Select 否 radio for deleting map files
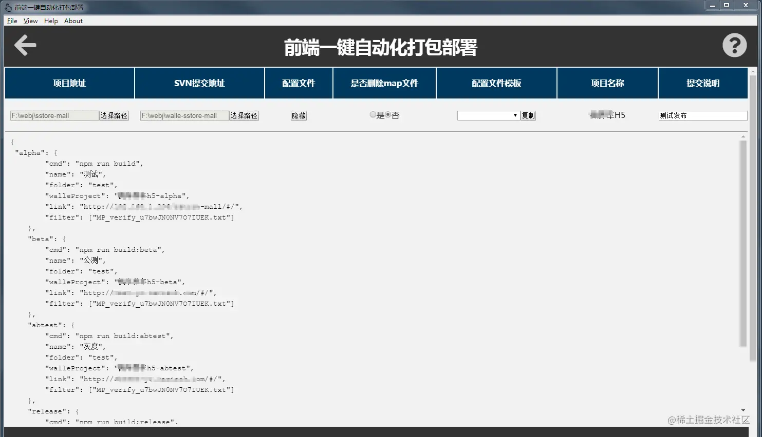The height and width of the screenshot is (437, 762). tap(388, 115)
